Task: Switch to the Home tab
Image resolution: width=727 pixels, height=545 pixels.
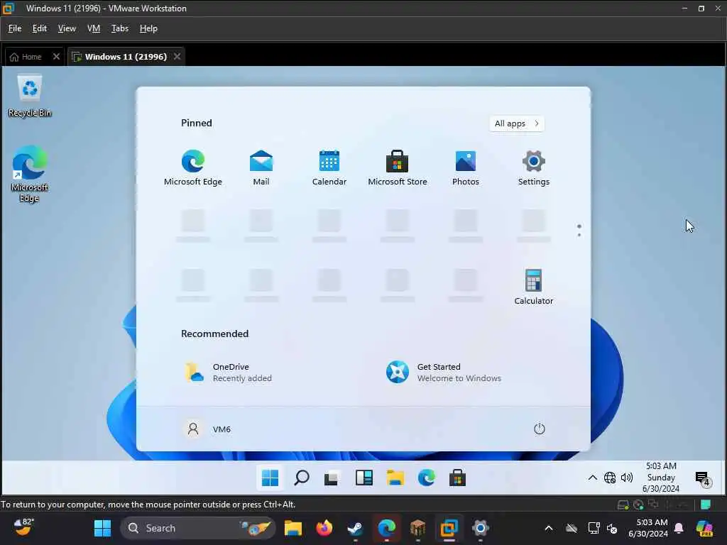Action: coord(26,57)
